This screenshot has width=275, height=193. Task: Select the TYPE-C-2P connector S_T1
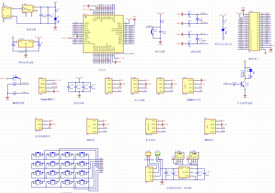(6, 12)
